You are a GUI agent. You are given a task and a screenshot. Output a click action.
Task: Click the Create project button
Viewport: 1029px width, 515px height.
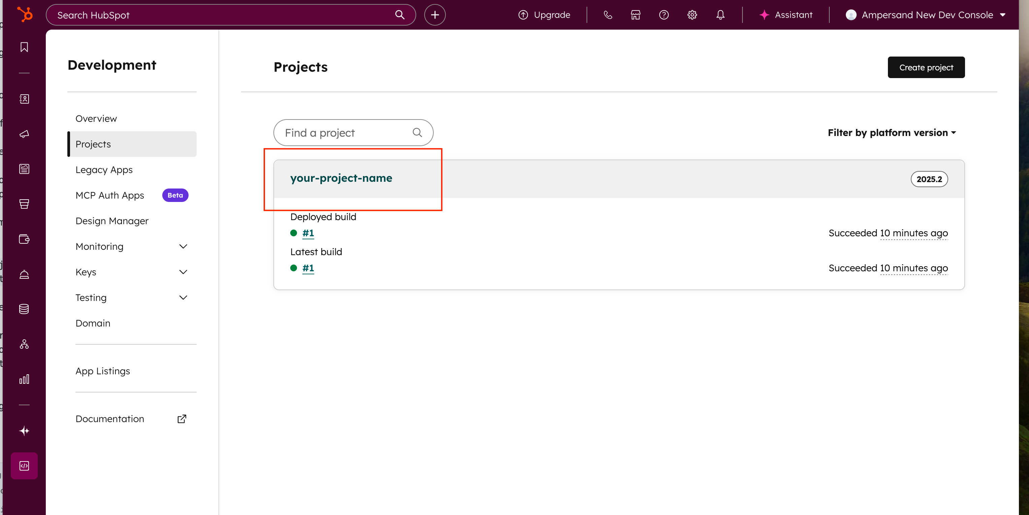pyautogui.click(x=926, y=67)
